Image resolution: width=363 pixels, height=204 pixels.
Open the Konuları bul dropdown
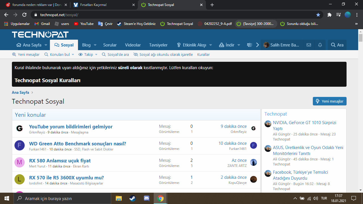coord(59,54)
